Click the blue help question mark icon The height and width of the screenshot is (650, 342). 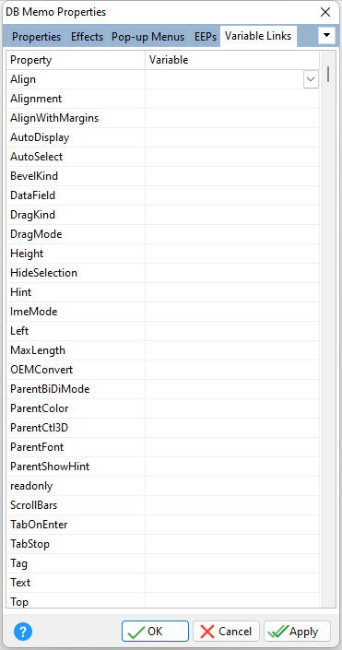click(23, 632)
